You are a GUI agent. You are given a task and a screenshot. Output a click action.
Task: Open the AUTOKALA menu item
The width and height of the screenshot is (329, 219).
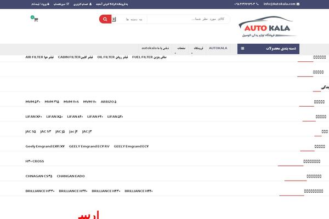click(x=218, y=48)
